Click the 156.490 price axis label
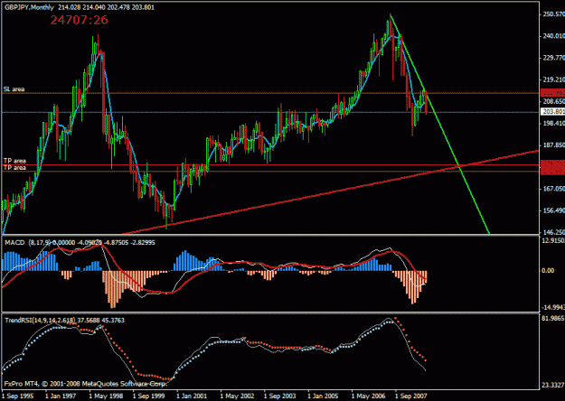Screen dimensions: 565x401 (553, 210)
